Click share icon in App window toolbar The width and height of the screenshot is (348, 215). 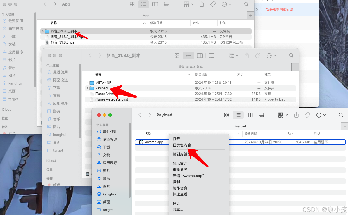(x=202, y=4)
